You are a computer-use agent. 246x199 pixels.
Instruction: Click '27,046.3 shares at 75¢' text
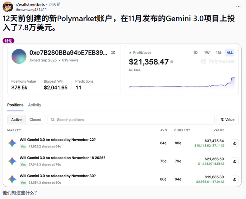[x=45, y=164]
